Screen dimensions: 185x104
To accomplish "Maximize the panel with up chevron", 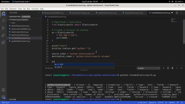I will coord(177,68).
